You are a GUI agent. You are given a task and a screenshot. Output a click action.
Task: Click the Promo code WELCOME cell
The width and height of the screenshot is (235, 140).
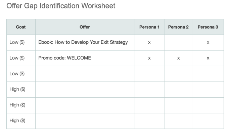pyautogui.click(x=85, y=58)
